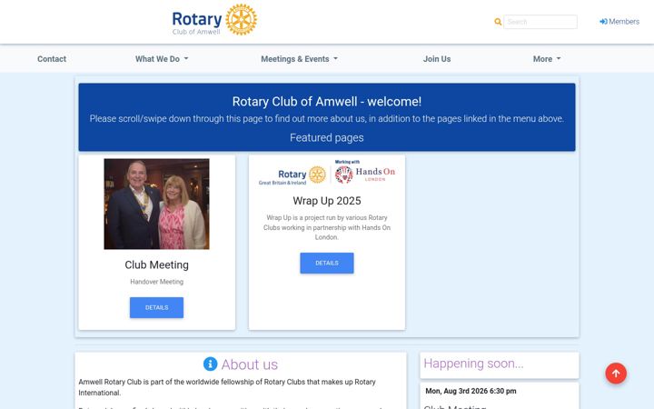
Task: Focus the Search input field
Action: [540, 22]
